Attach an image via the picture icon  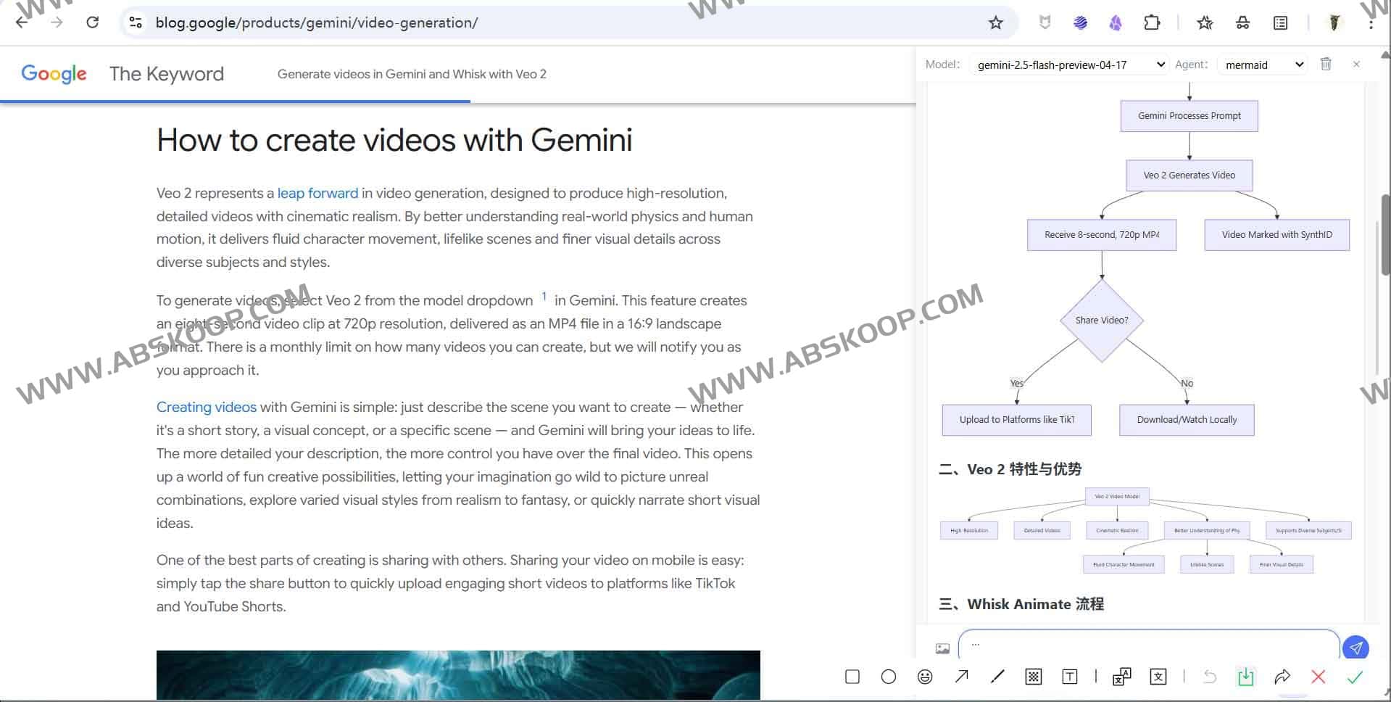point(942,648)
